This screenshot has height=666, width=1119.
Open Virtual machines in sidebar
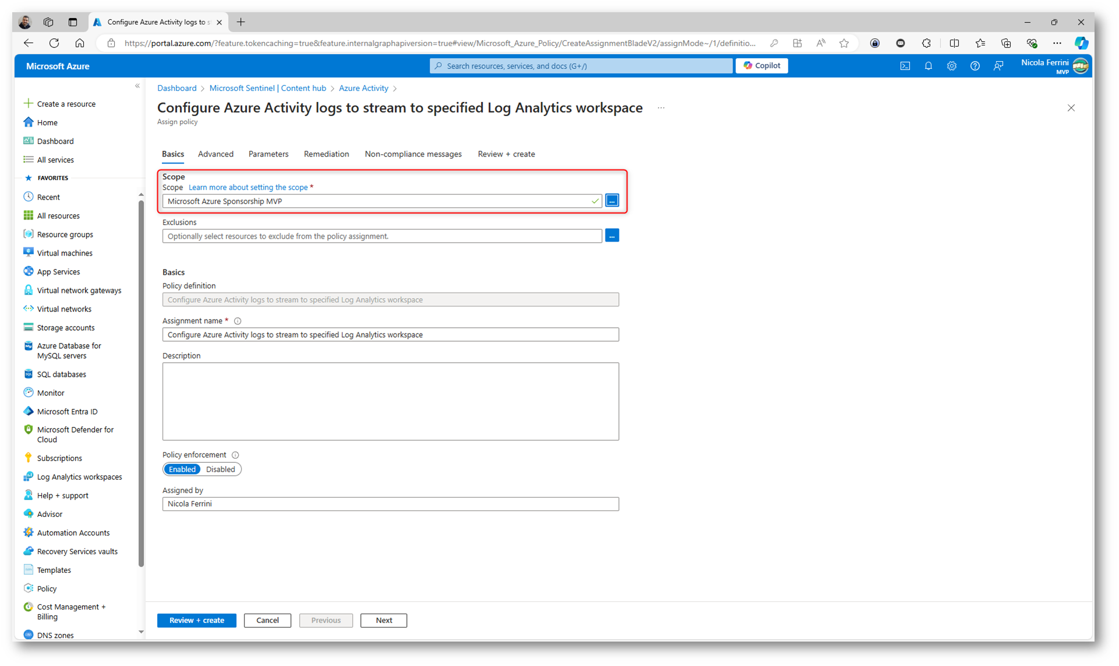coord(65,253)
